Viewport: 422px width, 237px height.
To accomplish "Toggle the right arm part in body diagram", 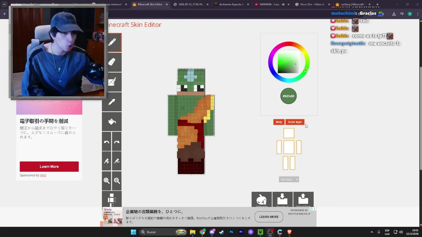I will 299,147.
